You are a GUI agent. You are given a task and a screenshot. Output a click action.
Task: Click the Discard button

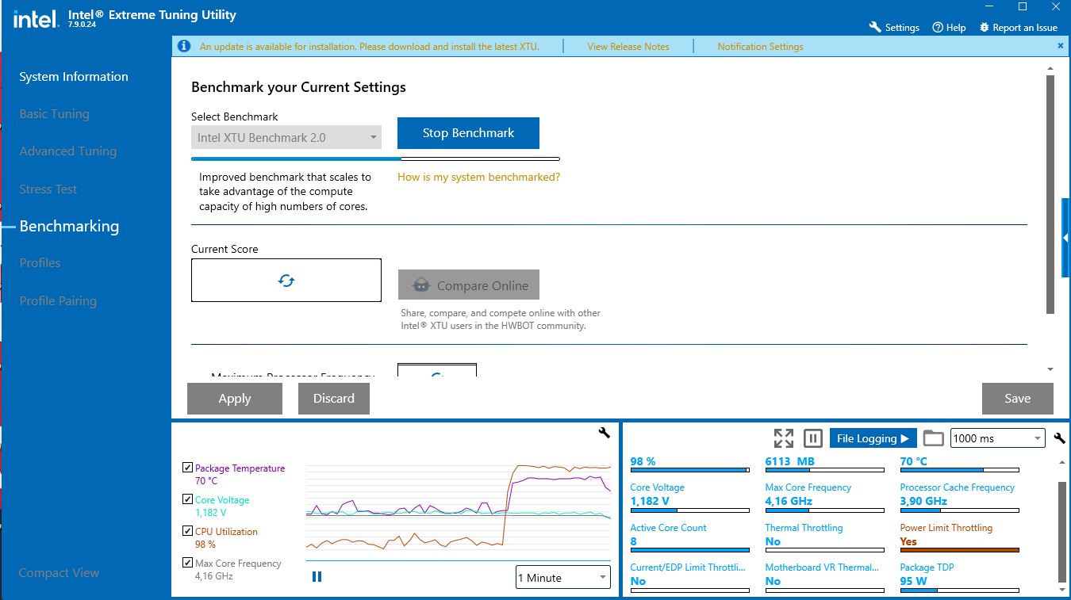click(x=334, y=399)
